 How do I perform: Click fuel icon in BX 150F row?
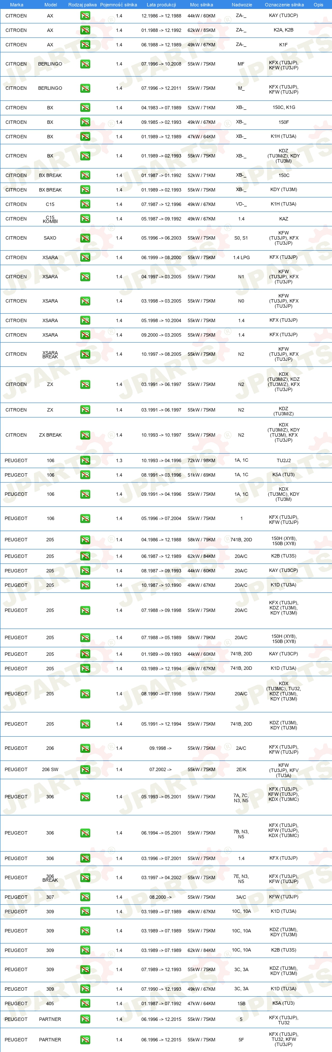click(x=85, y=123)
